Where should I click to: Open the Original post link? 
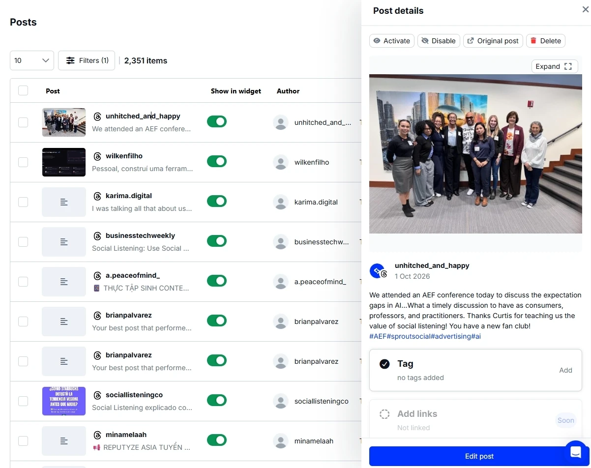(493, 41)
